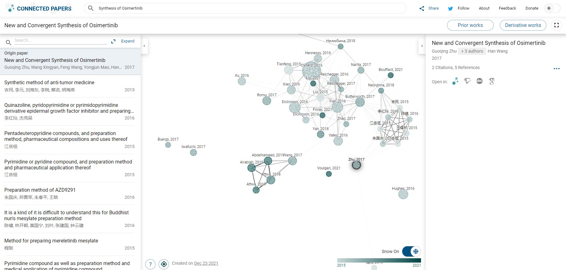Open the three-dot more options menu
Viewport: 566px width, 270px height.
(557, 68)
